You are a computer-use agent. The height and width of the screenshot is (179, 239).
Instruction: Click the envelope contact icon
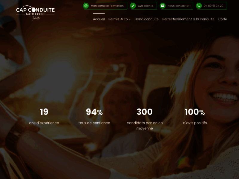163,6
